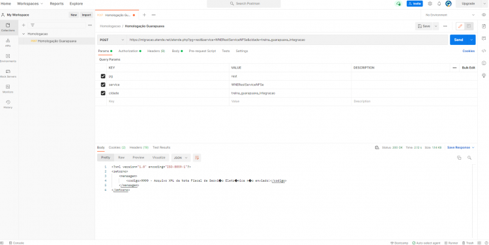This screenshot has width=489, height=245.
Task: Open the Save dropdown arrow
Action: tap(436, 26)
